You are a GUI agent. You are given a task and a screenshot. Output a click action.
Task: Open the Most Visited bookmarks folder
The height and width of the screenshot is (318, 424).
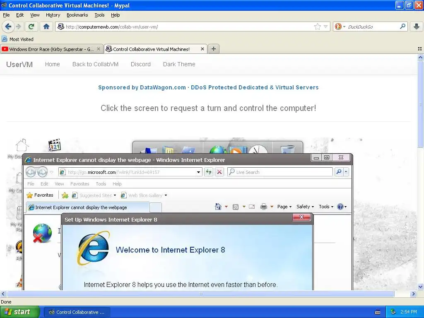pyautogui.click(x=17, y=39)
